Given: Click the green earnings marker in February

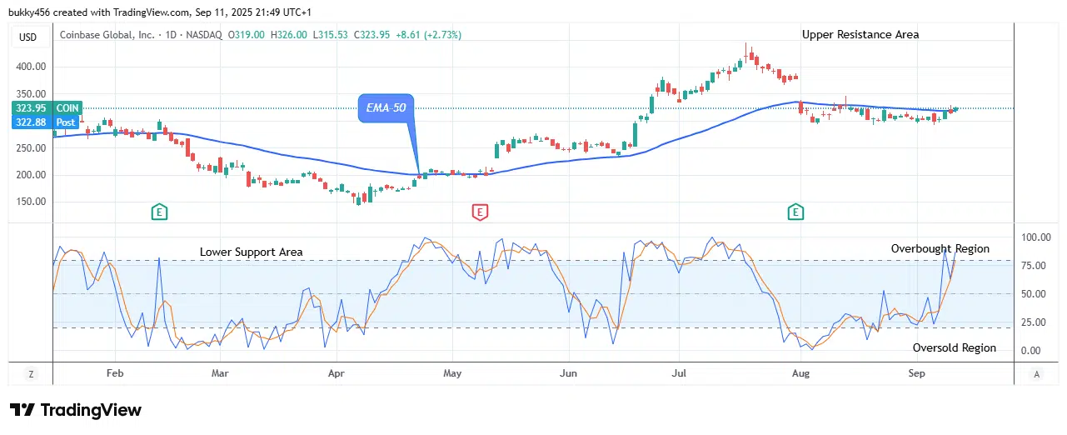Looking at the screenshot, I should [160, 212].
